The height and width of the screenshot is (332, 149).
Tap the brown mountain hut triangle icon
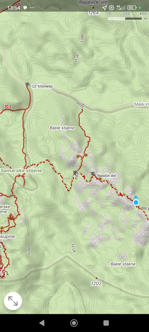[x=11, y=217]
